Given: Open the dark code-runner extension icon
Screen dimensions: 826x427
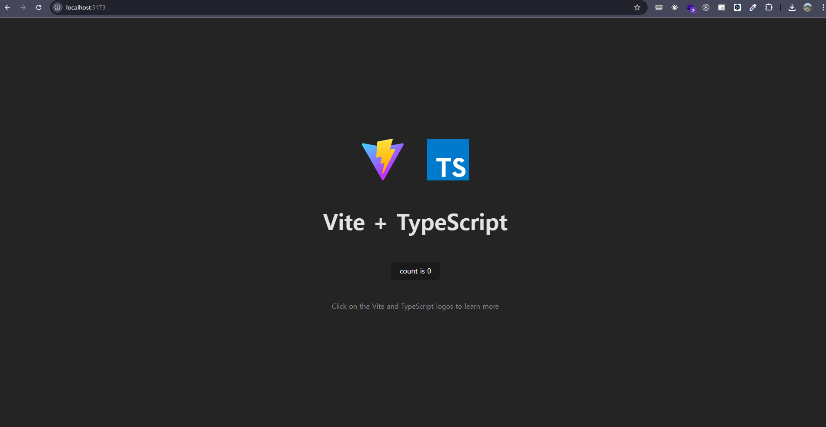Looking at the screenshot, I should (737, 7).
